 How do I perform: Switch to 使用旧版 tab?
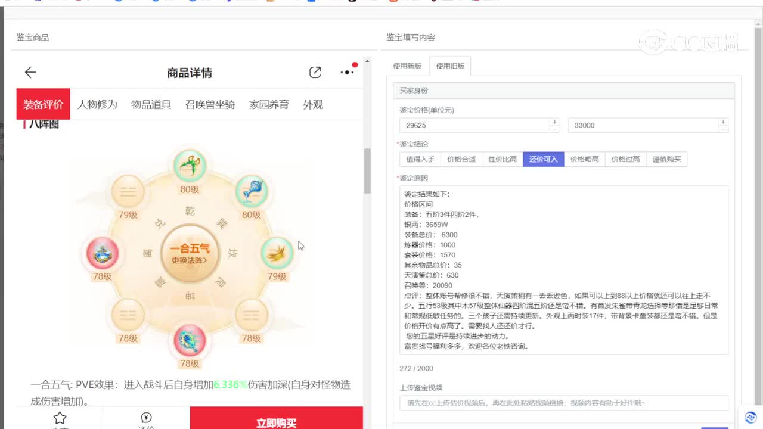coord(450,66)
